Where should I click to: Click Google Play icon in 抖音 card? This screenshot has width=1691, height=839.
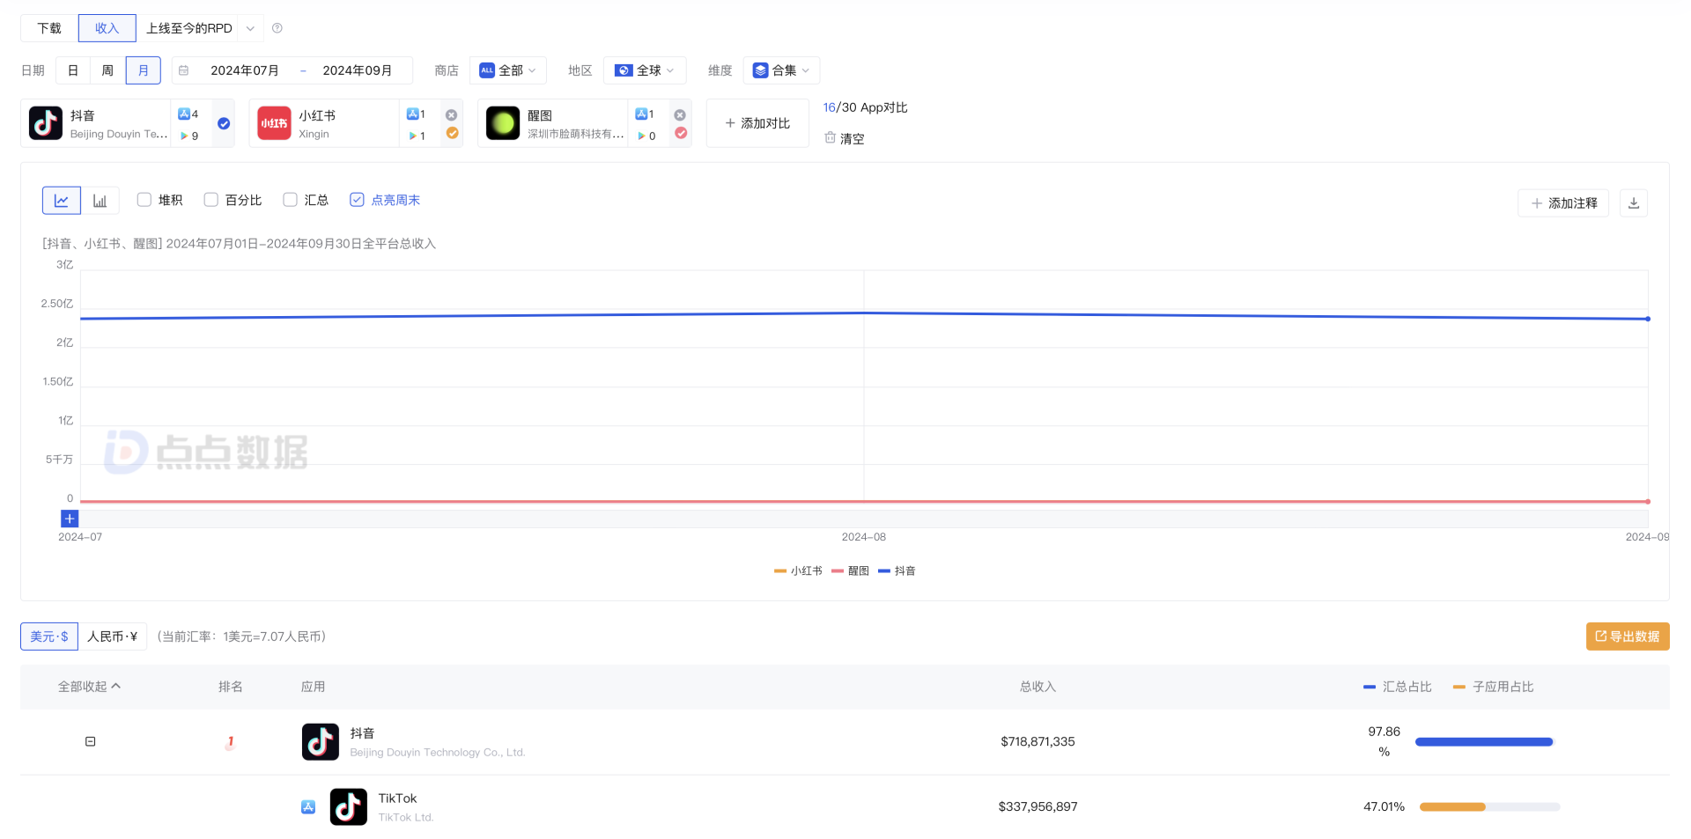pos(184,136)
